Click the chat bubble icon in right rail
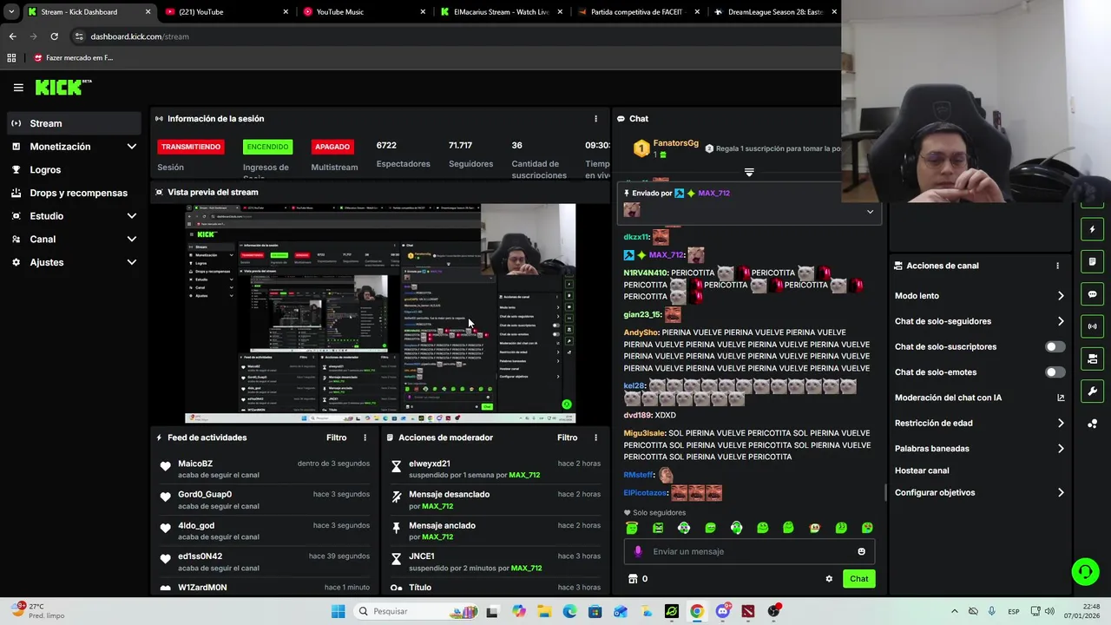Screen dimensions: 1111x625 tap(1092, 294)
